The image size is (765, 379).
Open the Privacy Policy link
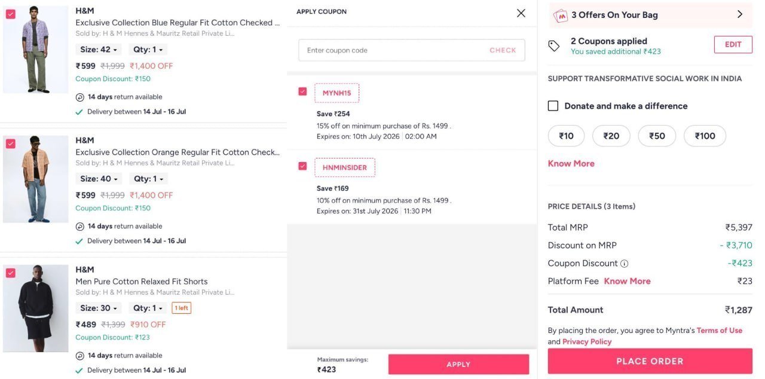pos(587,341)
